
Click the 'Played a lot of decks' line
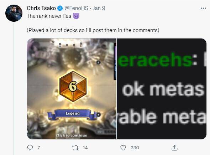pos(93,30)
